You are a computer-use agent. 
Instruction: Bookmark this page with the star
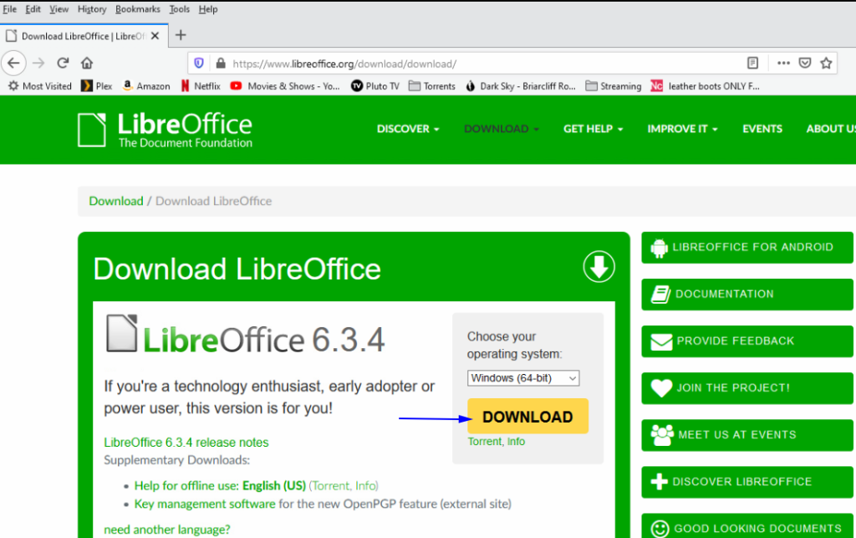tap(826, 64)
